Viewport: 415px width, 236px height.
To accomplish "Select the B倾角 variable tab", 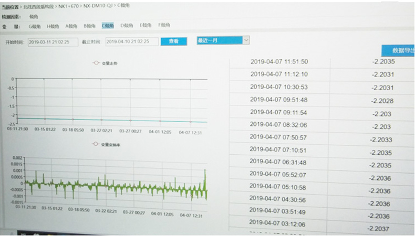I will (89, 25).
